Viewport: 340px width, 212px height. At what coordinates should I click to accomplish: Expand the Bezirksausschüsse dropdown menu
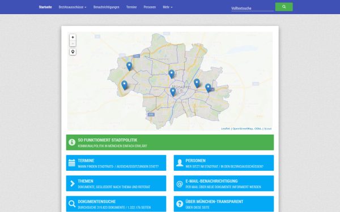73,7
